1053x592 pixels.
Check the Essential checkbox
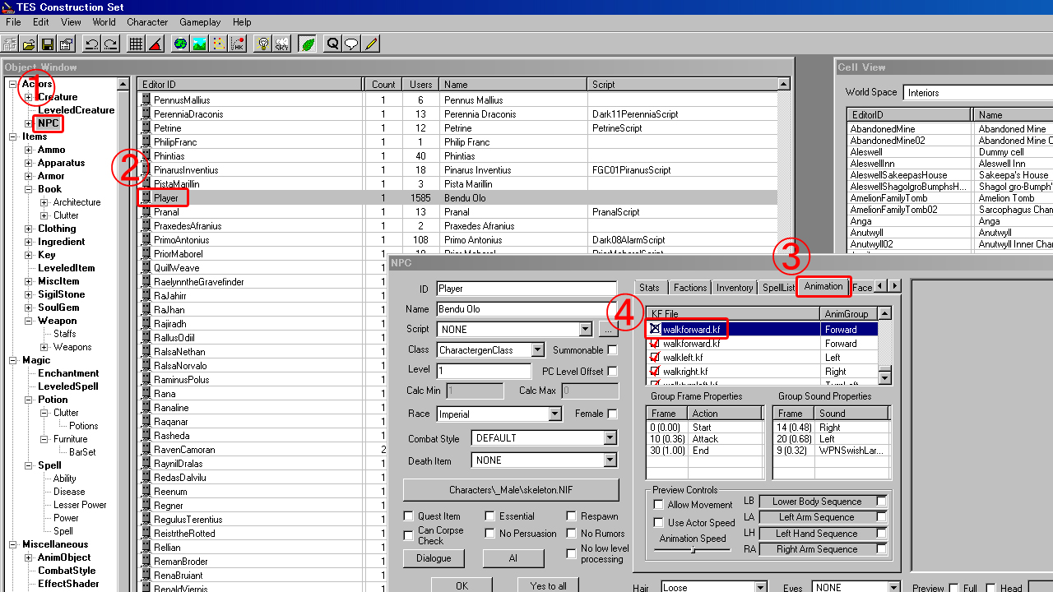[x=489, y=516]
